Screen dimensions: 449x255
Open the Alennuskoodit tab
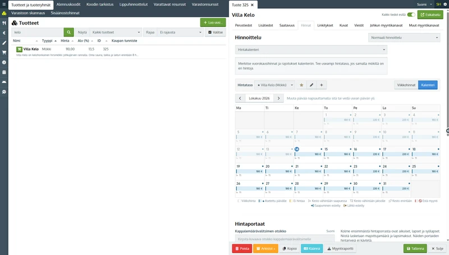point(68,4)
